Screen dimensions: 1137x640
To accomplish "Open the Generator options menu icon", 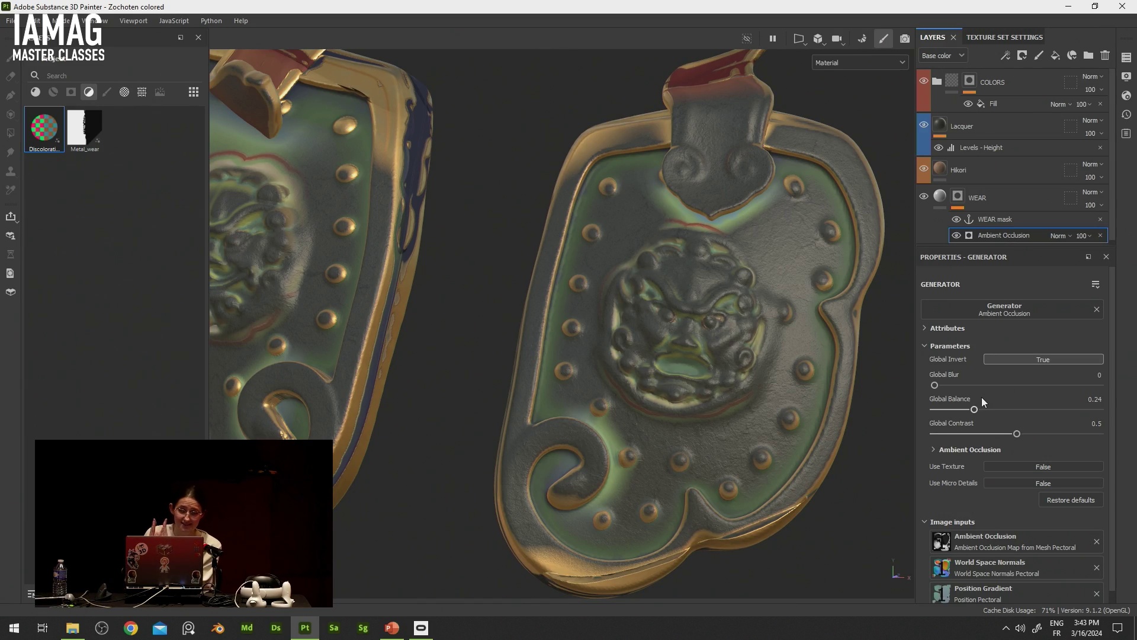I will click(x=1096, y=285).
